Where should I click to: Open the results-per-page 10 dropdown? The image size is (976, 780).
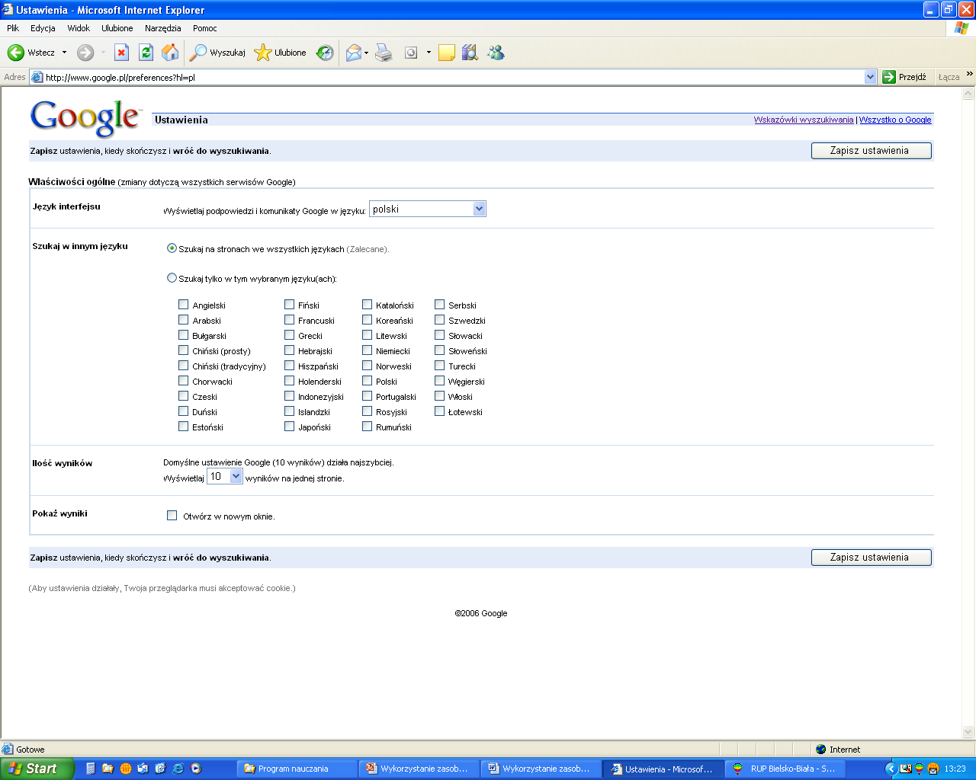[x=225, y=477]
